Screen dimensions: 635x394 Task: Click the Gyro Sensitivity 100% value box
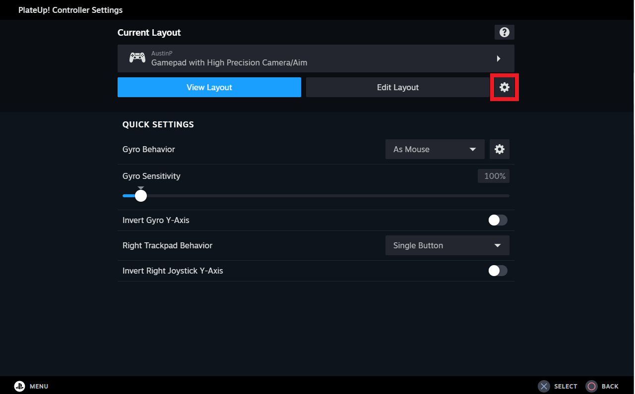494,176
